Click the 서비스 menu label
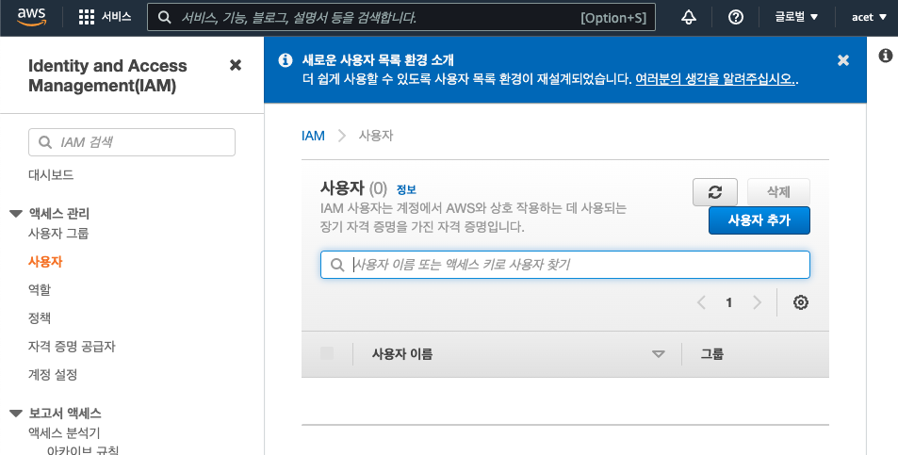This screenshot has width=898, height=455. 116,17
